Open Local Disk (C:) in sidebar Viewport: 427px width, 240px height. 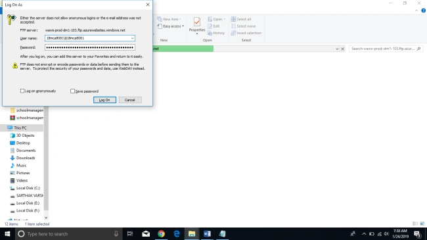(25, 188)
